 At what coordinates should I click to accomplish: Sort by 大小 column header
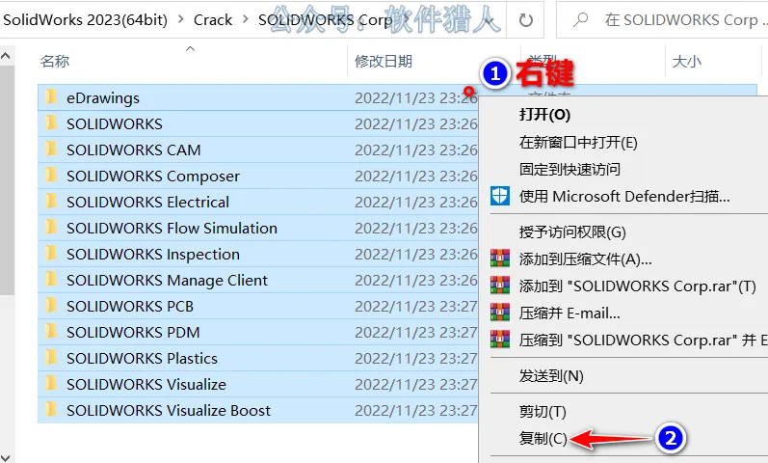click(x=687, y=62)
